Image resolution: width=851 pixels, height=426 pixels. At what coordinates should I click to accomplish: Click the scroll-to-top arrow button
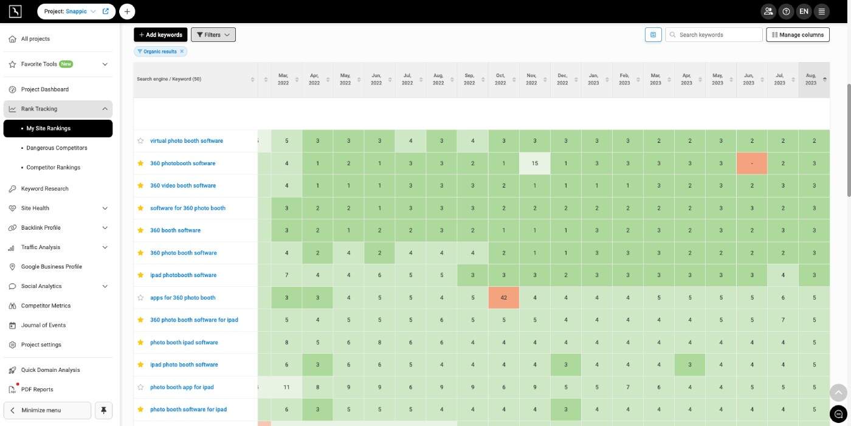click(838, 392)
